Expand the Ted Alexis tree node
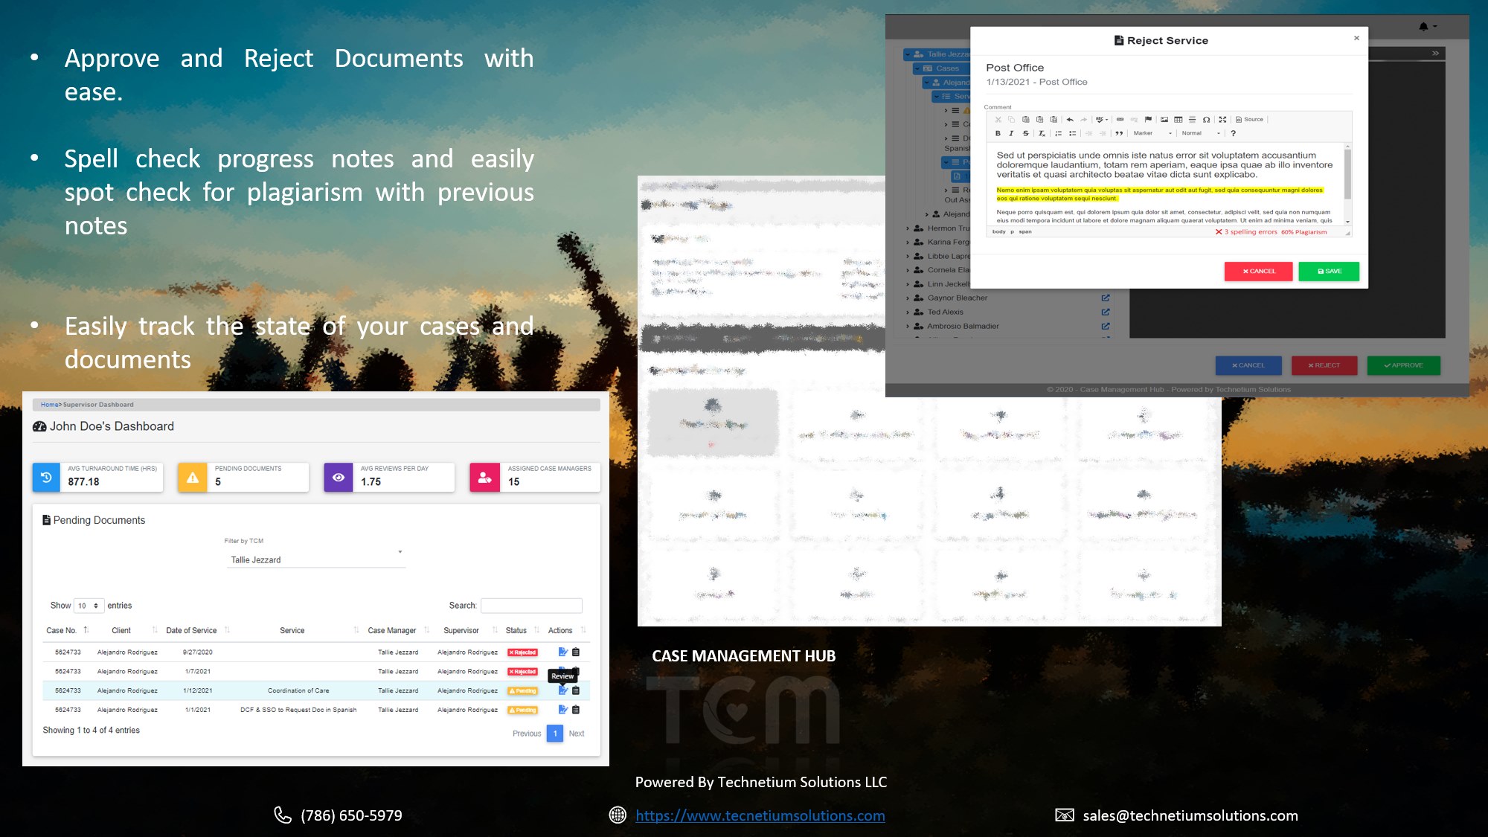Screen dimensions: 1488x837 [x=908, y=312]
